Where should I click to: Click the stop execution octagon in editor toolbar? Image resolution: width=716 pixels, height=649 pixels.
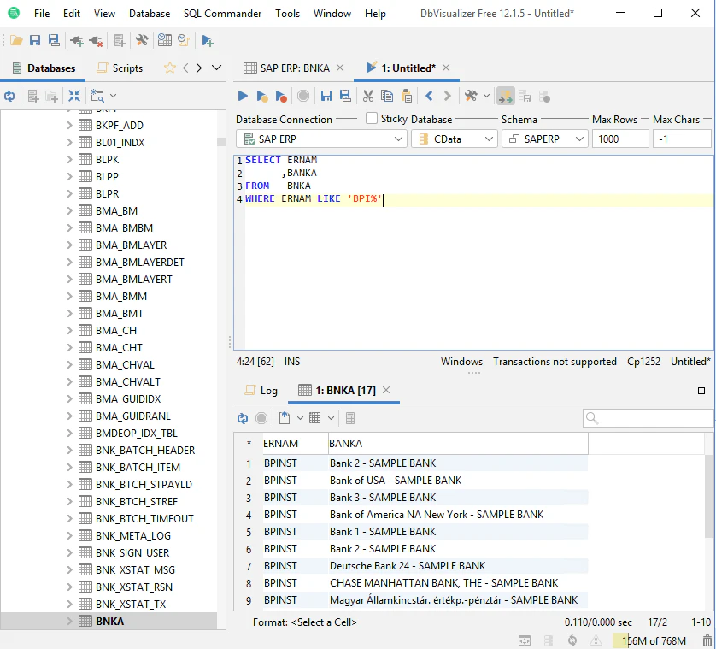[x=303, y=96]
